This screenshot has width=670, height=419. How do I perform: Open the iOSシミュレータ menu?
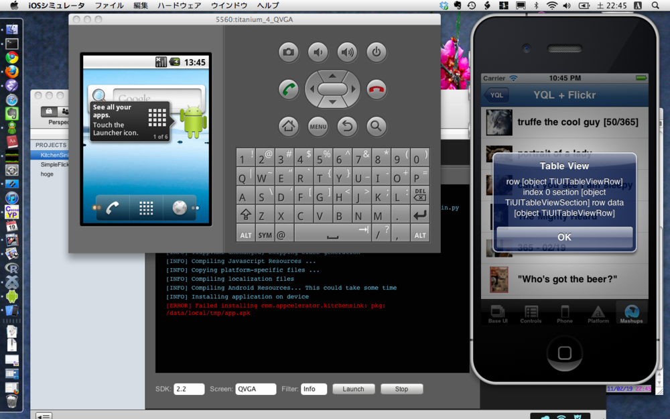56,5
